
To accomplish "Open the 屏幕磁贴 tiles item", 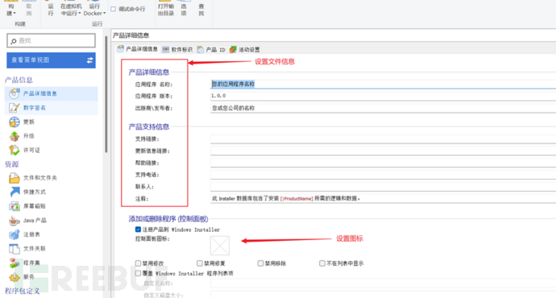I will pos(27,206).
